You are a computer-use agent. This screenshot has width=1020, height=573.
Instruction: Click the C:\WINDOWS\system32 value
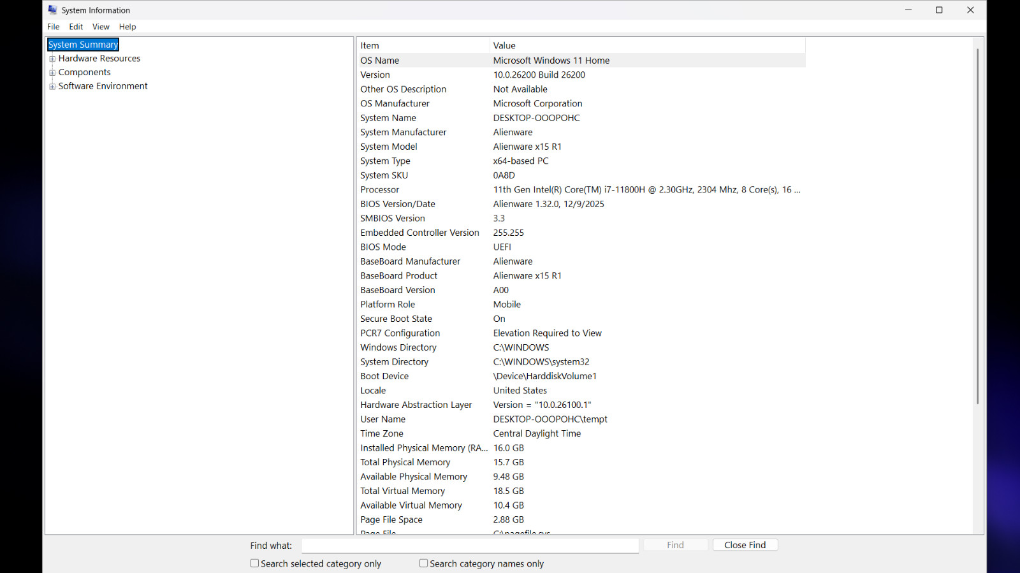coord(541,362)
